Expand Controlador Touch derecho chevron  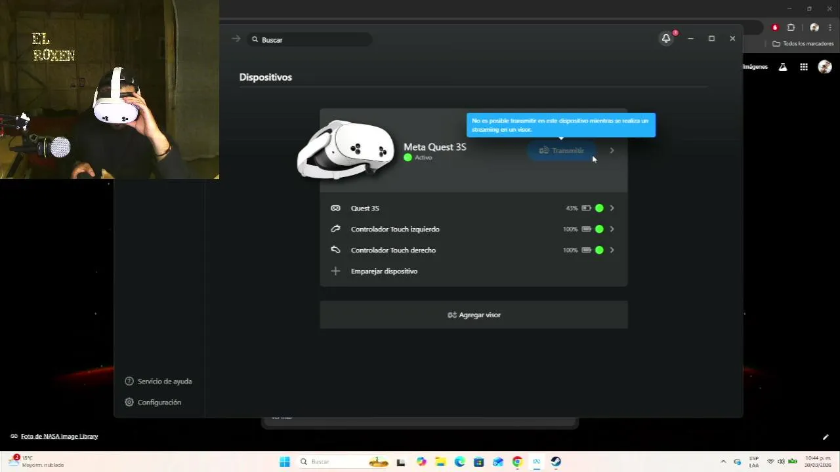click(x=612, y=250)
